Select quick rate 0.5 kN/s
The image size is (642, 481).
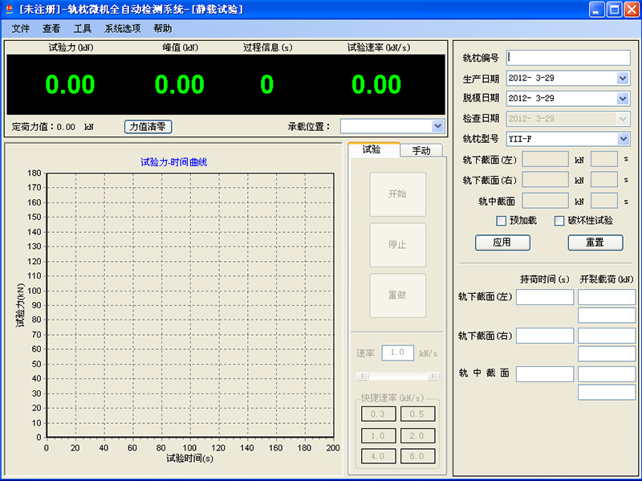417,414
